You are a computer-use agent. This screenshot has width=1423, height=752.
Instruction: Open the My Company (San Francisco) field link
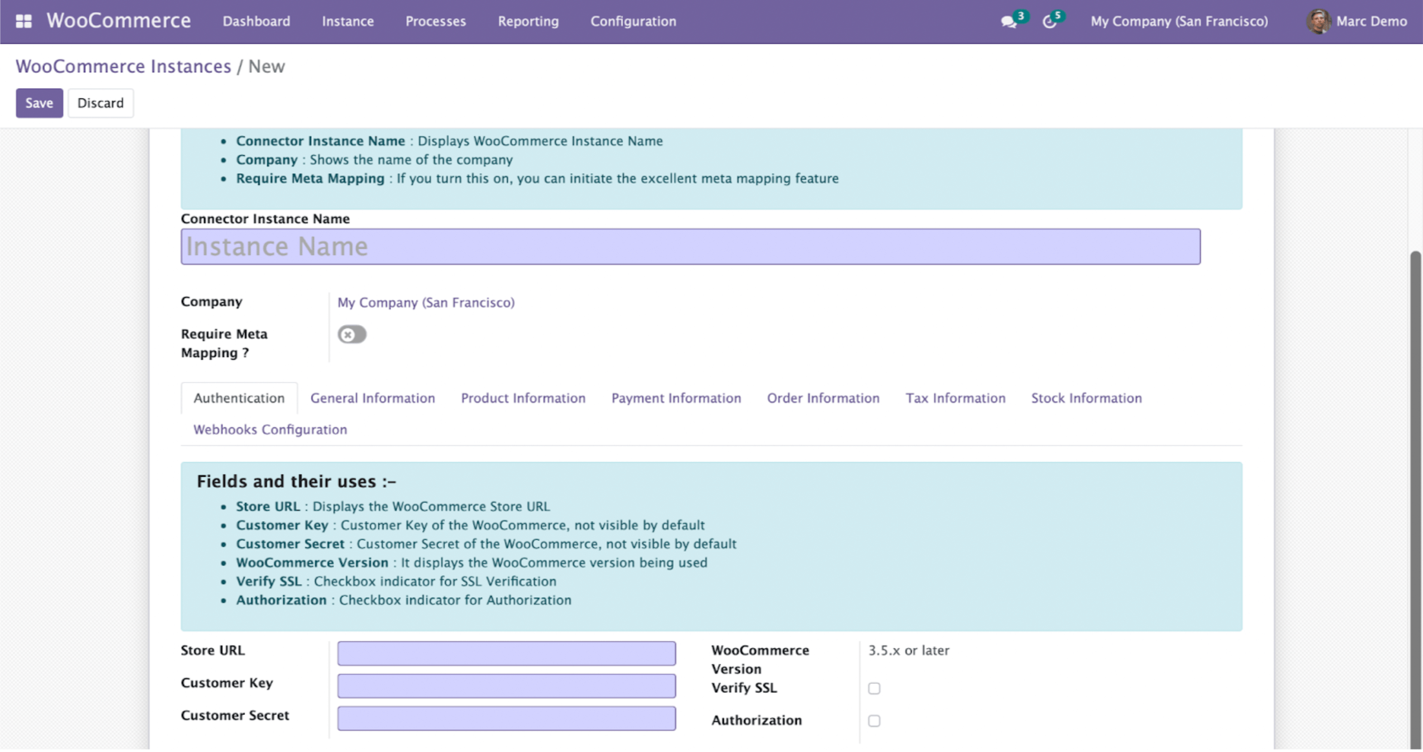(425, 302)
